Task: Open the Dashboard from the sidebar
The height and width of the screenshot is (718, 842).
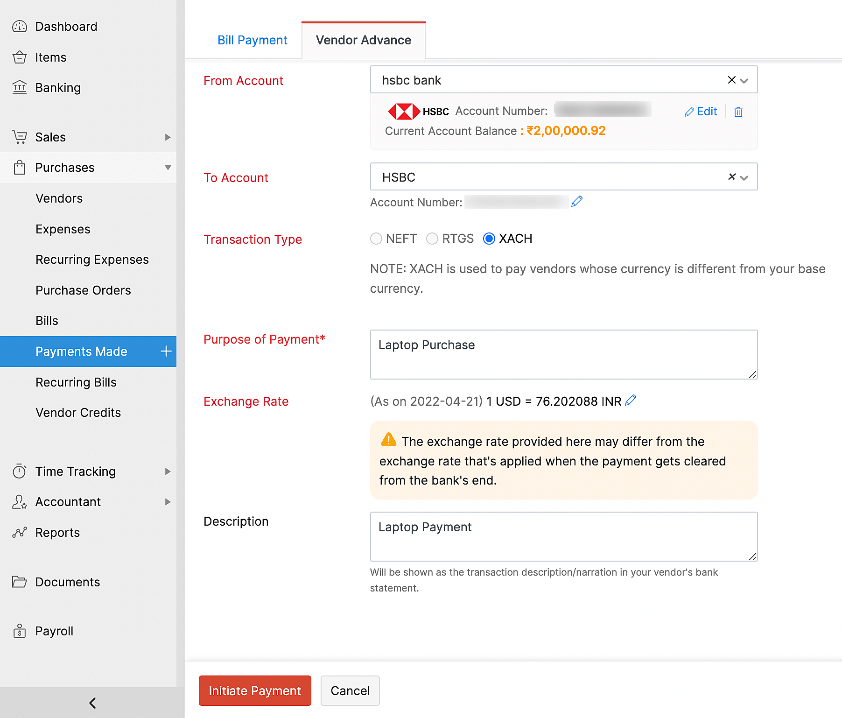Action: click(x=66, y=27)
